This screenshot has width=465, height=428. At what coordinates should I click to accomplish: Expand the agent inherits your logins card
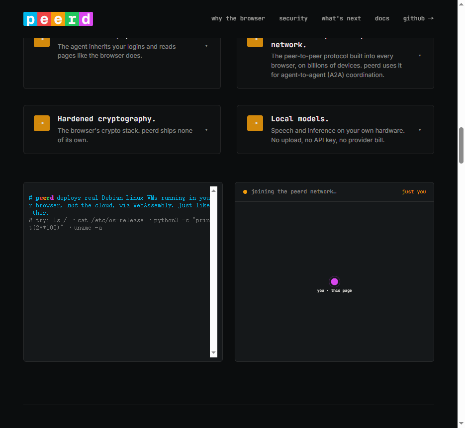pyautogui.click(x=206, y=46)
